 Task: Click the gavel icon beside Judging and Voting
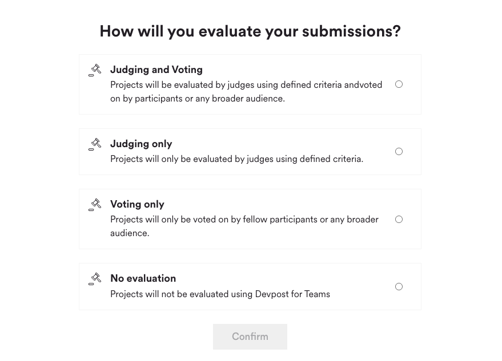coord(95,70)
